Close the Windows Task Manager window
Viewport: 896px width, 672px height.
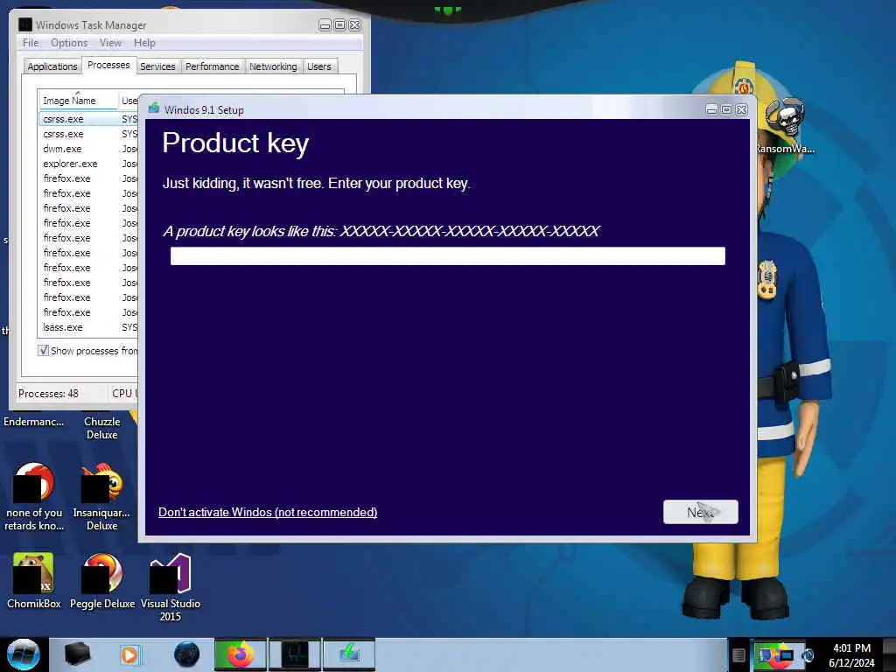click(355, 25)
